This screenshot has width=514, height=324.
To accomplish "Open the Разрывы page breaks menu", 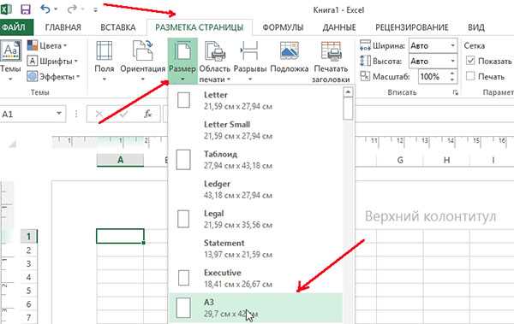I will [x=250, y=61].
